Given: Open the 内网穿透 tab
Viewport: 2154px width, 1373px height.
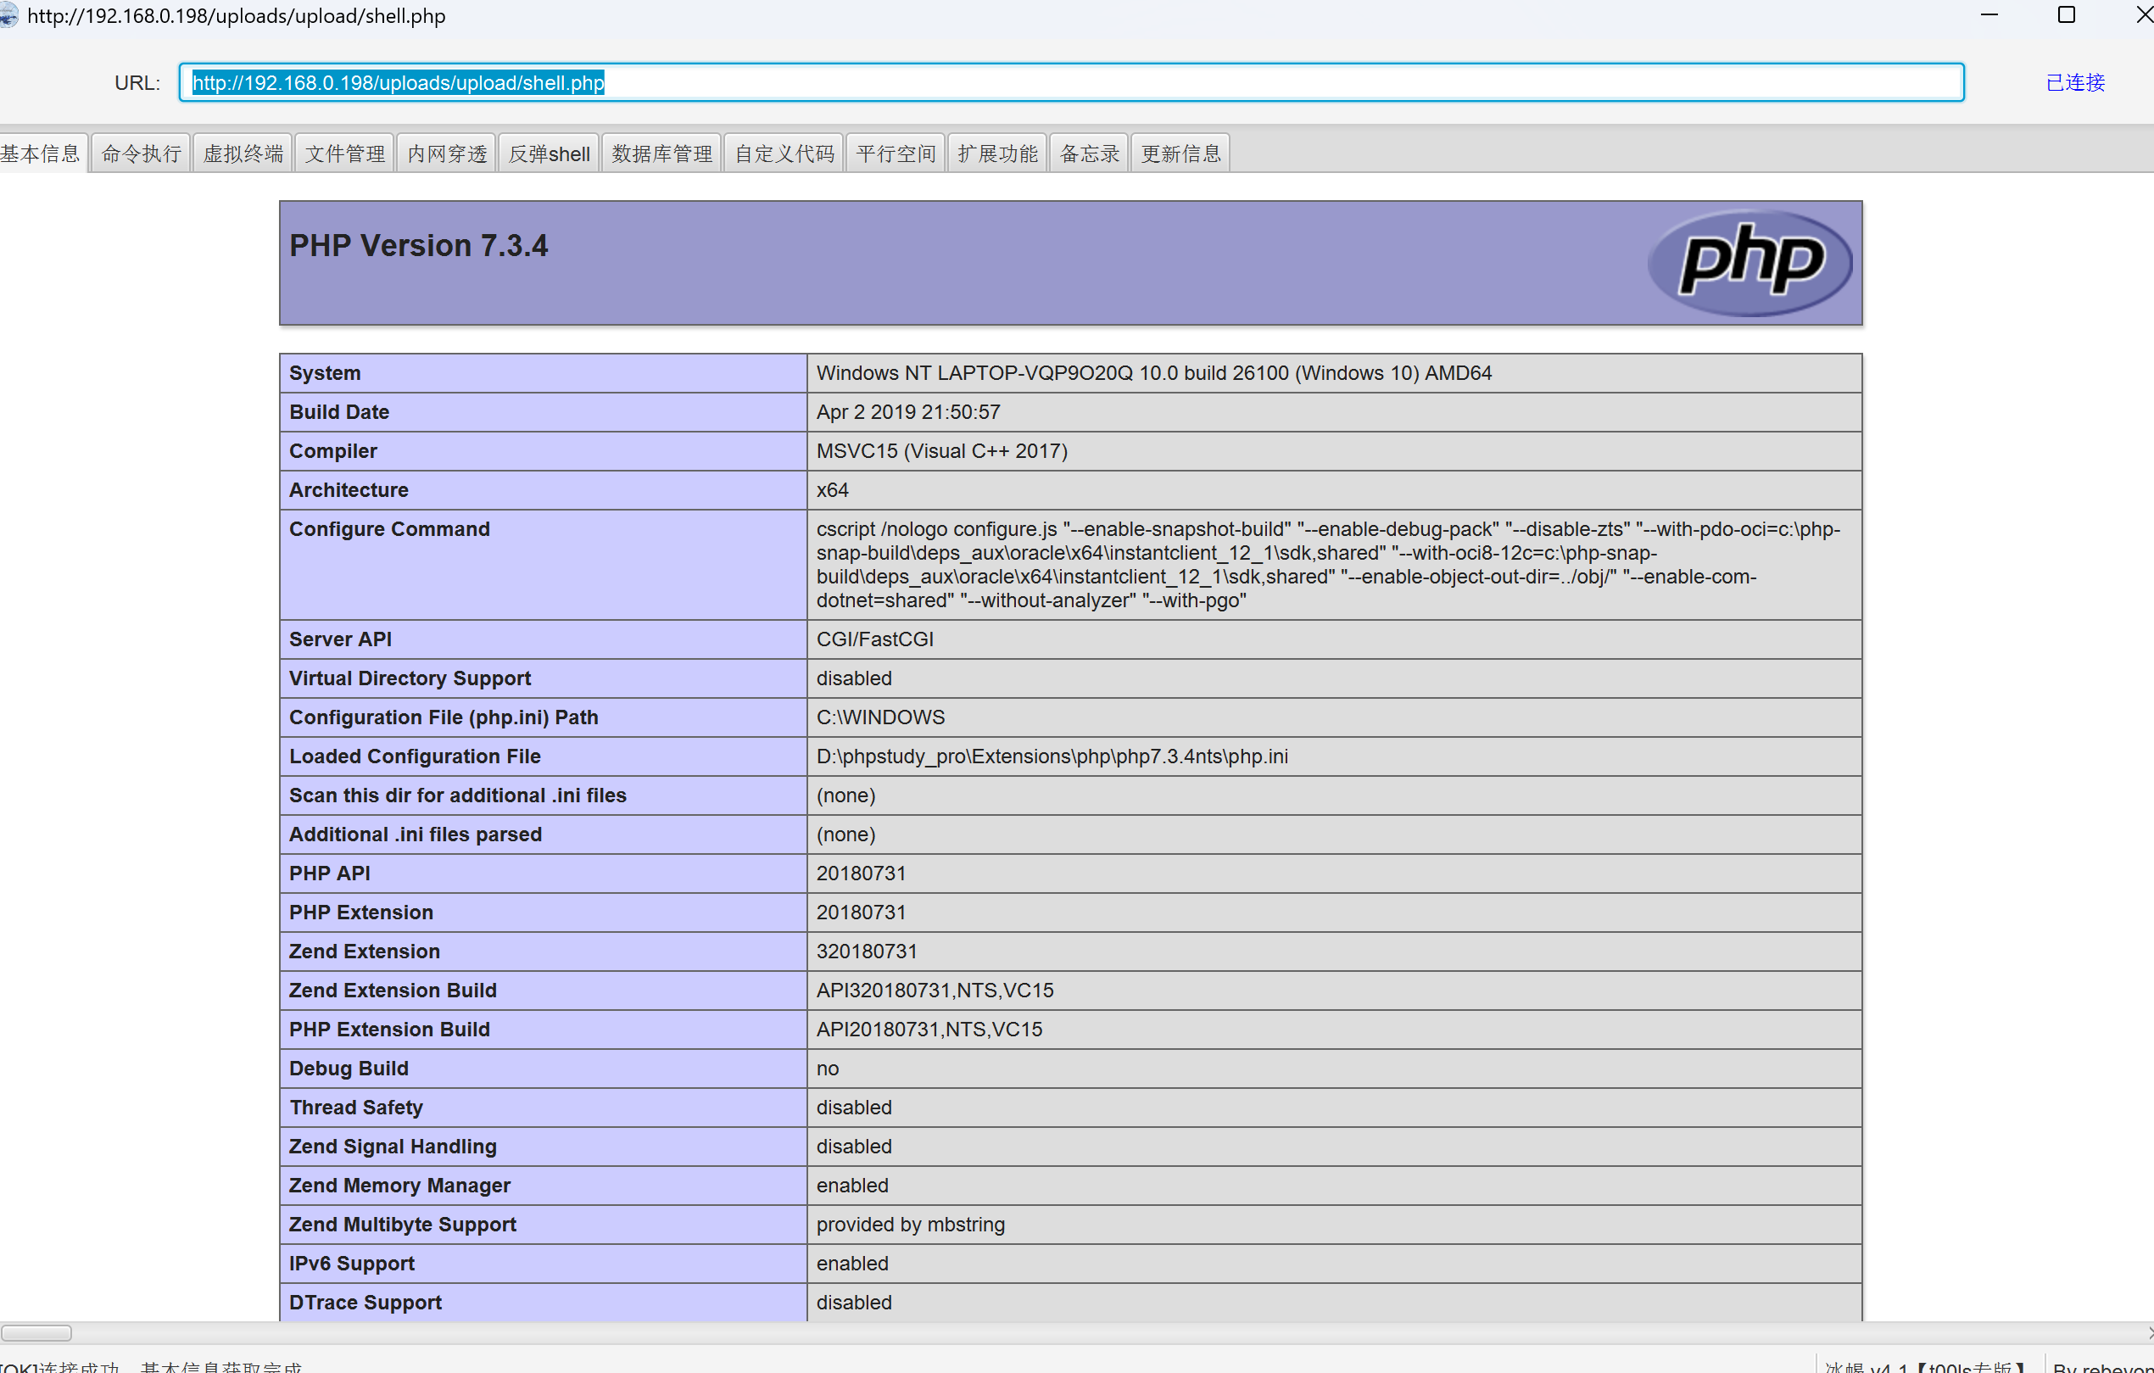Looking at the screenshot, I should click(x=447, y=153).
